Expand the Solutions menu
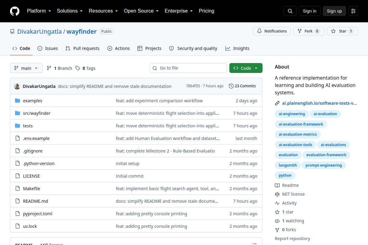The image size is (368, 245). 70,11
